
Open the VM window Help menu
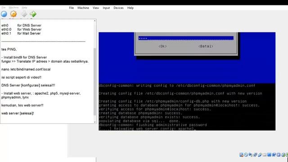(130, 8)
